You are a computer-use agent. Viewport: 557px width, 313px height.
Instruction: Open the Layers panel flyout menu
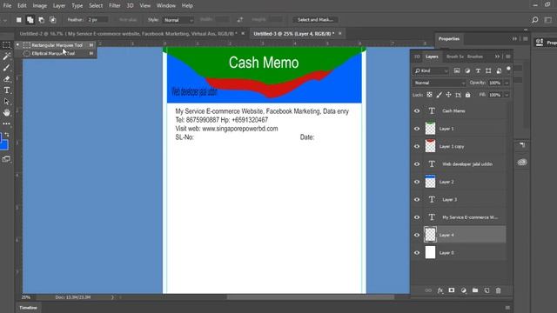(508, 57)
